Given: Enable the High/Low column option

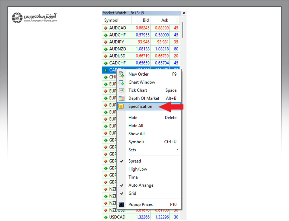Looking at the screenshot, I should tap(138, 169).
